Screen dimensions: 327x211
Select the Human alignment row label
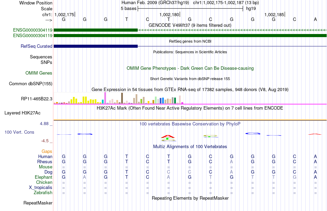tap(45, 156)
